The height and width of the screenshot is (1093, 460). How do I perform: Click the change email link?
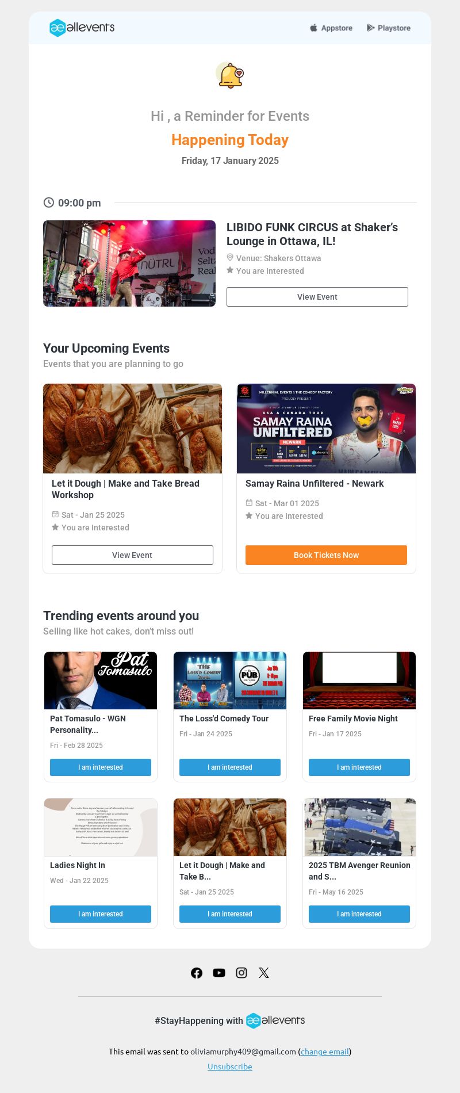coord(325,1052)
